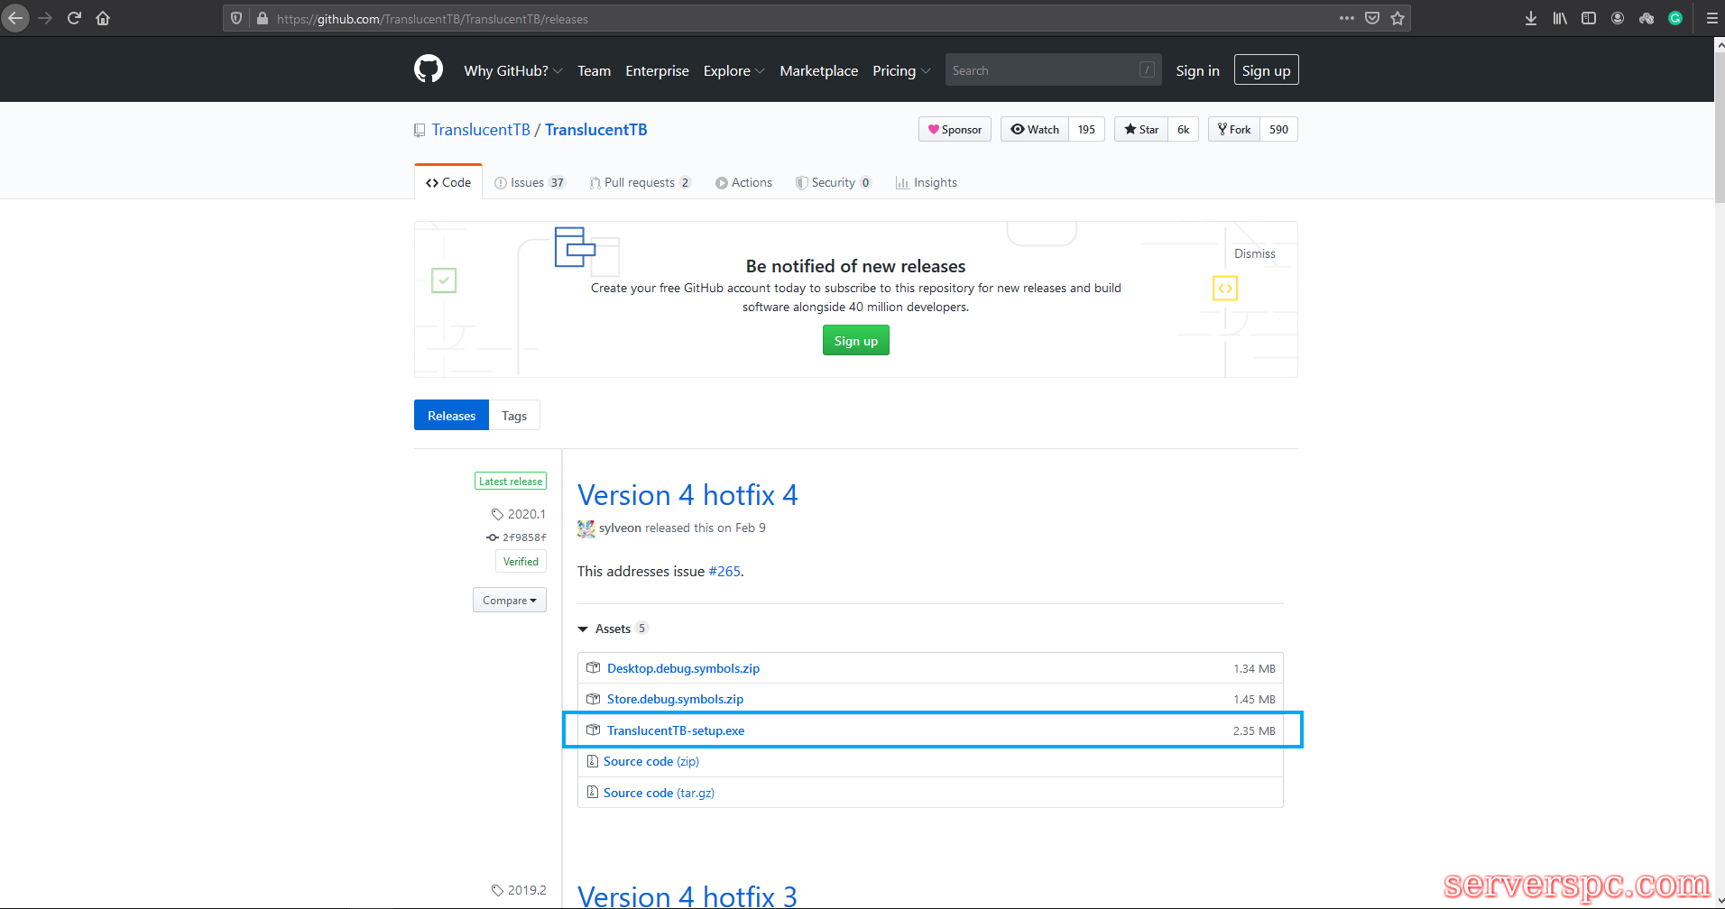Open the Firefox home page icon
Image resolution: width=1725 pixels, height=909 pixels.
103,18
